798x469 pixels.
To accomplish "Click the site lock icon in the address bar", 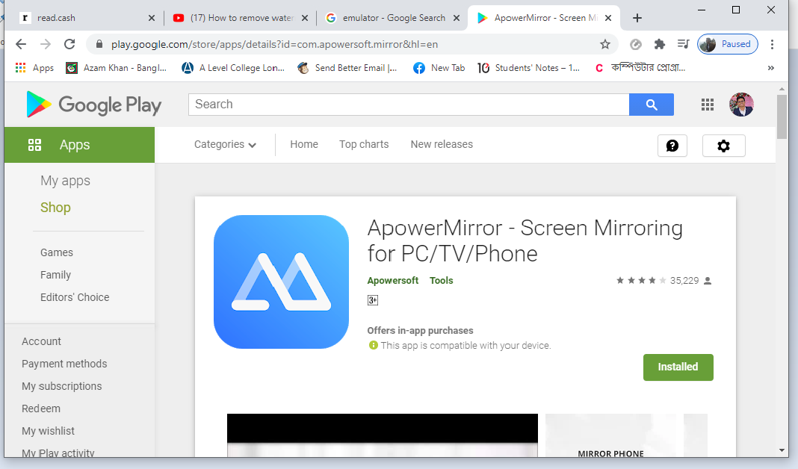I will click(x=99, y=44).
